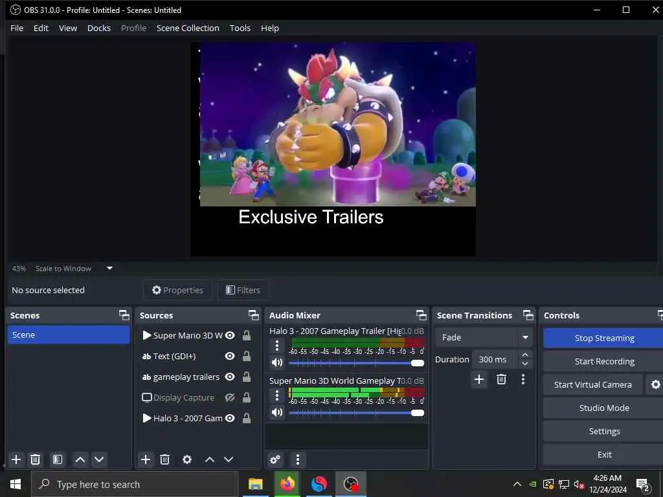Viewport: 663px width, 497px height.
Task: Toggle lock on Display Capture source
Action: tap(247, 397)
